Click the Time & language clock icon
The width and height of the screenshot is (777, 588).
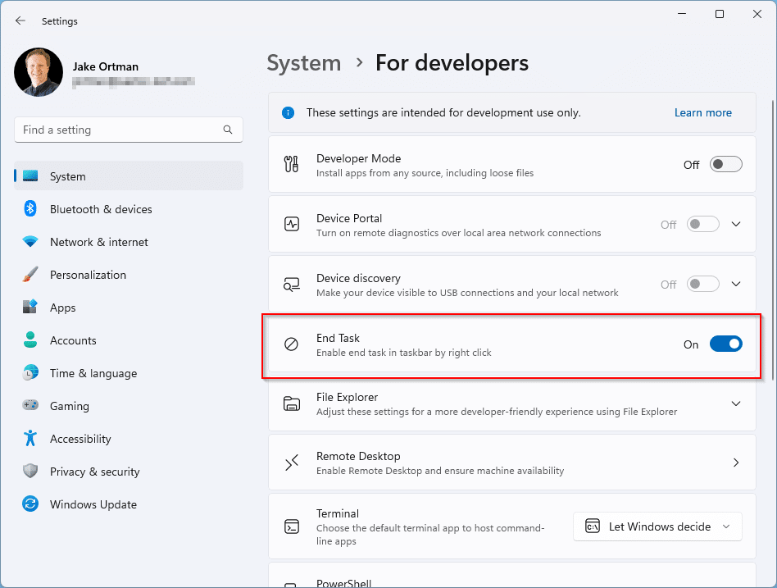click(30, 373)
